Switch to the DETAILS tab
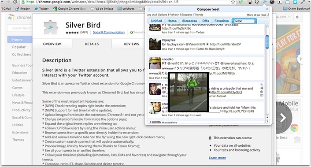The image size is (311, 167). click(x=92, y=44)
